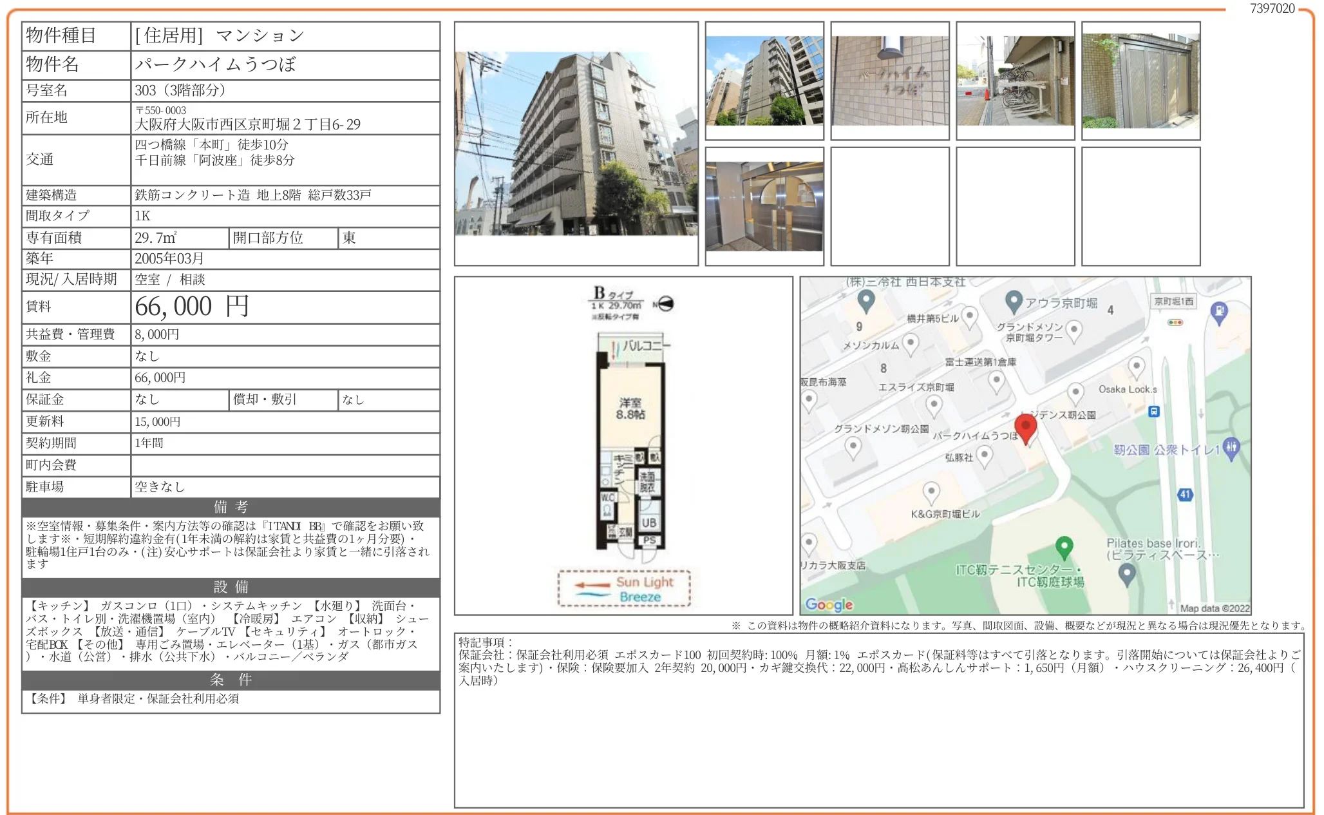Click the traffic light icon on map
The height and width of the screenshot is (815, 1324).
(1175, 322)
